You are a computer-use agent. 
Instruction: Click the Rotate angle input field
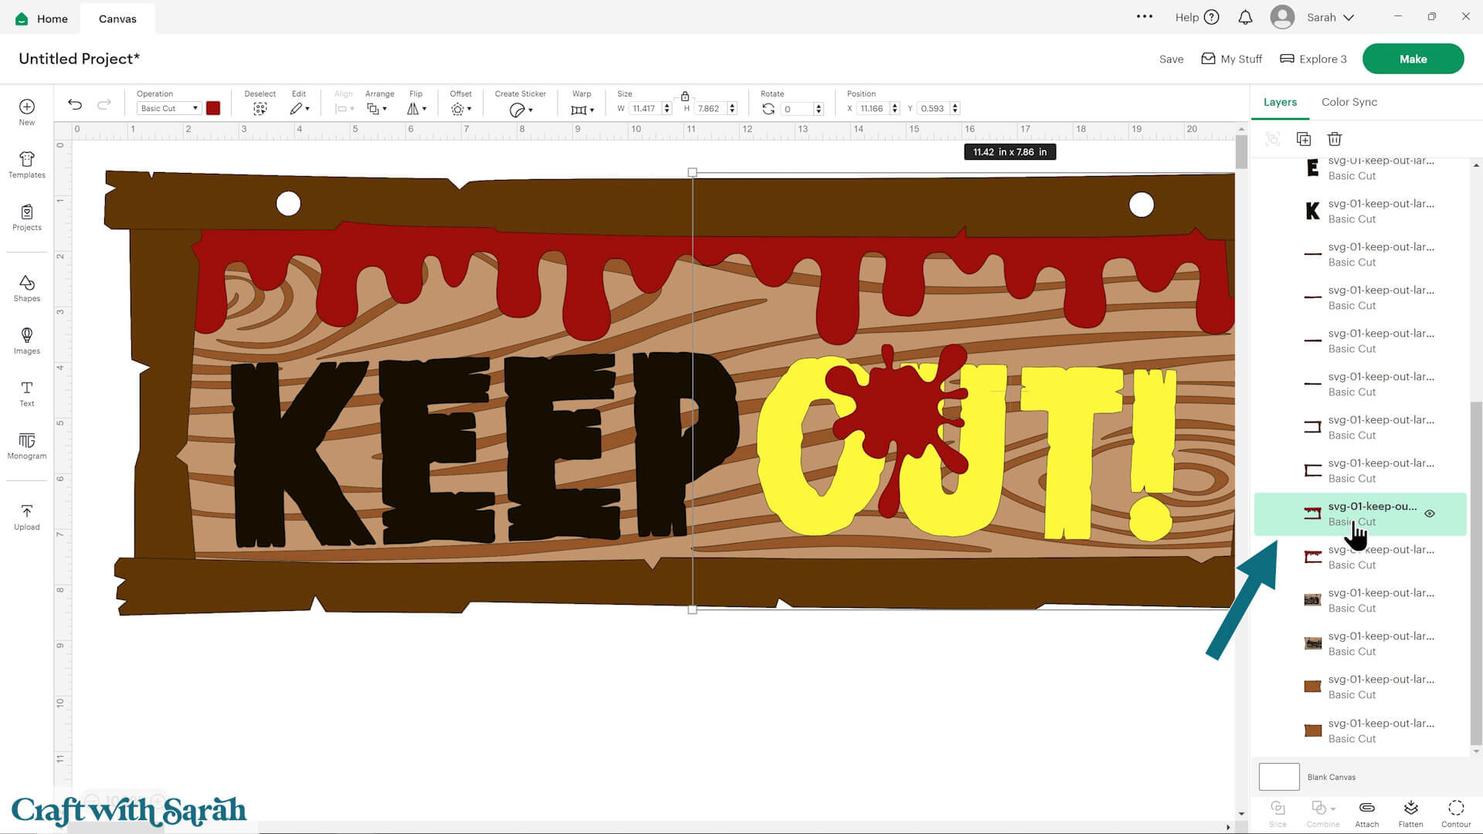(796, 108)
